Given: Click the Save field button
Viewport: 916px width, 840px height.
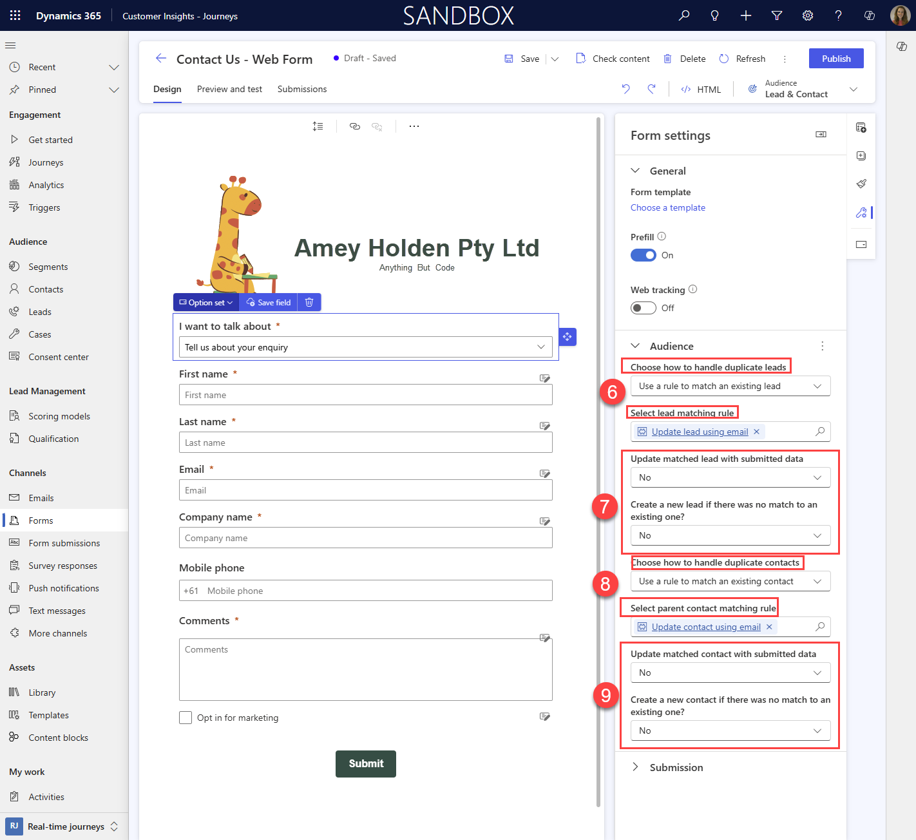Looking at the screenshot, I should pos(269,302).
